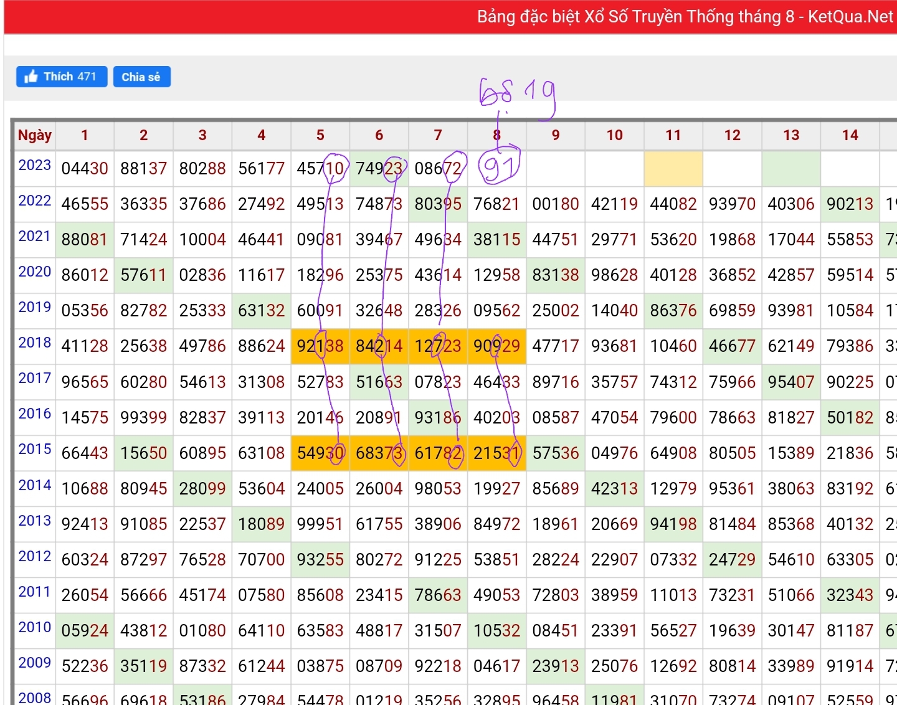This screenshot has width=897, height=705.
Task: Click the page title Bảng đặc biệt banner text
Action: click(x=686, y=17)
